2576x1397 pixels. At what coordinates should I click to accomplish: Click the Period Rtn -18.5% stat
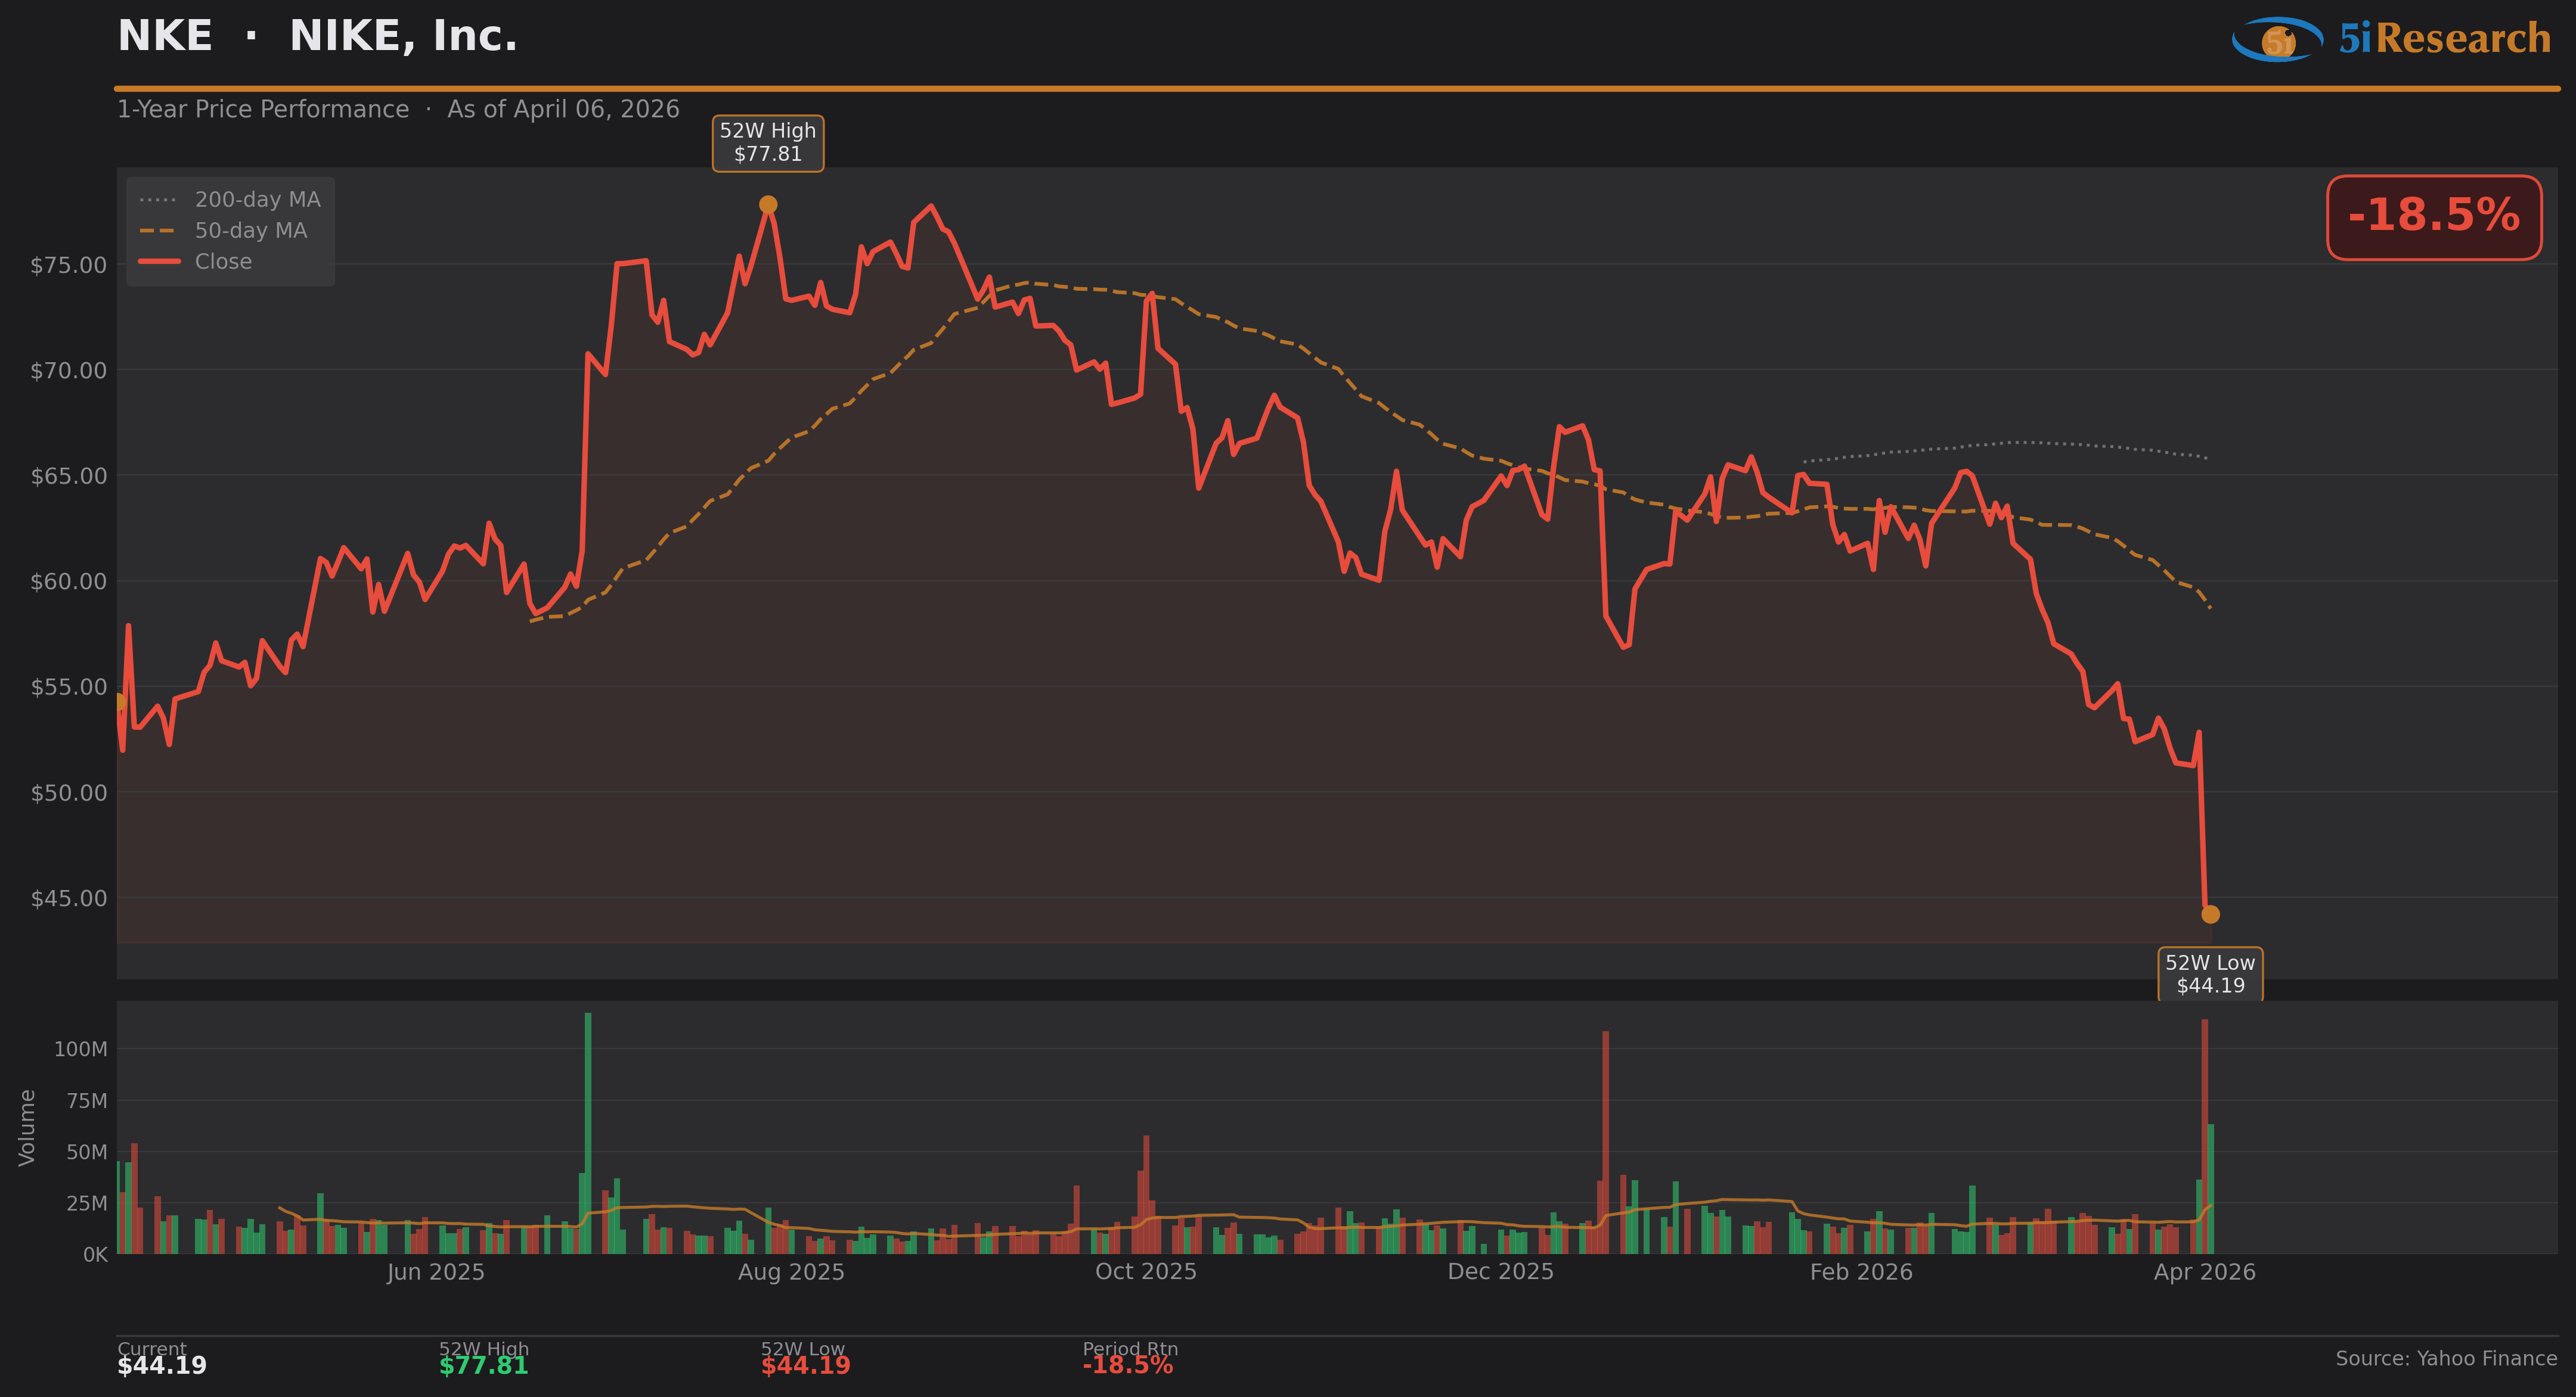(x=1127, y=1366)
